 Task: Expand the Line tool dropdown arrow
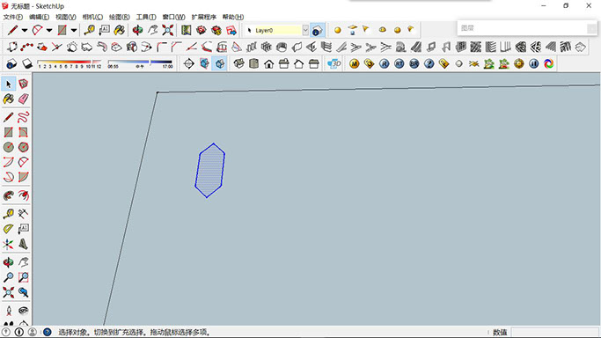click(24, 30)
